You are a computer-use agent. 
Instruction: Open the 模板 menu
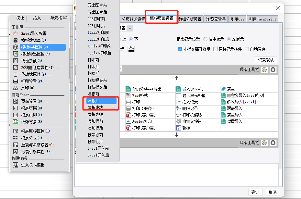20,18
